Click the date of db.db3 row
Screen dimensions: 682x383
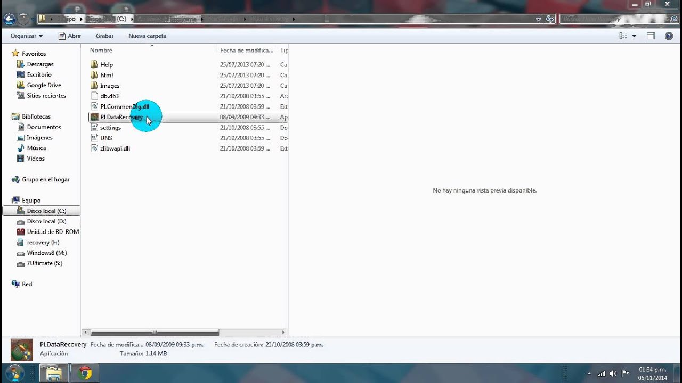coord(245,96)
